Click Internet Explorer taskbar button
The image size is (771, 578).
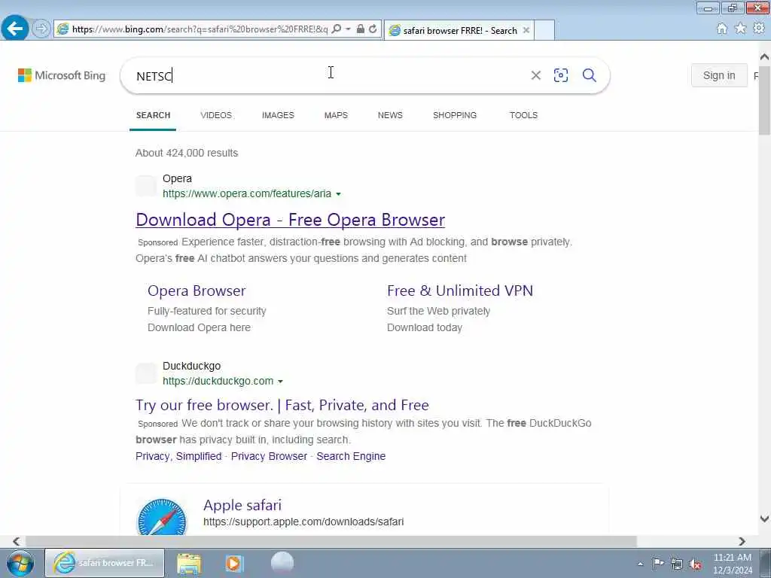coord(105,563)
